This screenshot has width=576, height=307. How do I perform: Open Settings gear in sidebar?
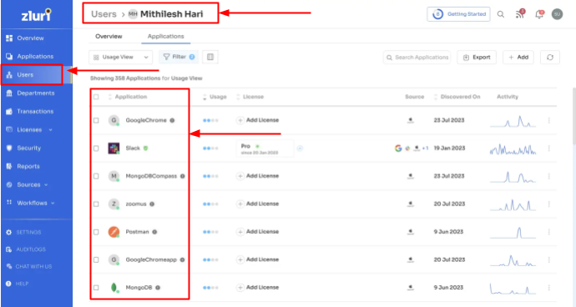[9, 233]
